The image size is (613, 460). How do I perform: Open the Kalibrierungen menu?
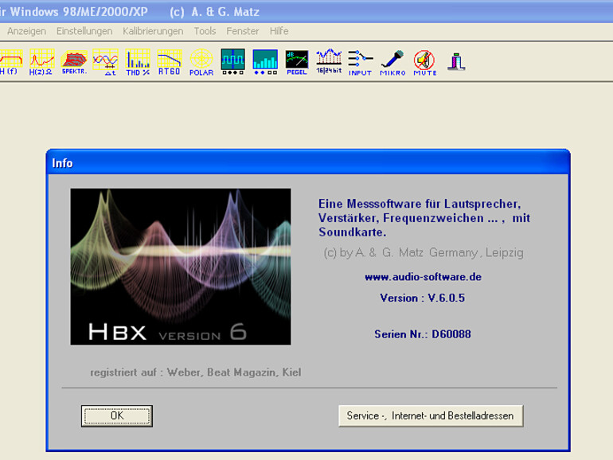point(153,31)
